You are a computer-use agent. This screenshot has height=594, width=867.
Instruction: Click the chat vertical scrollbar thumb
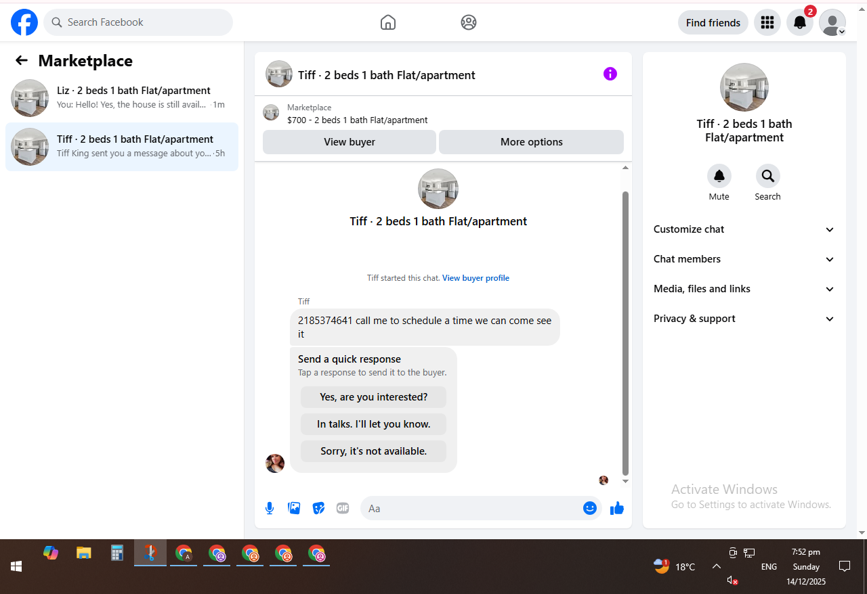tap(625, 333)
